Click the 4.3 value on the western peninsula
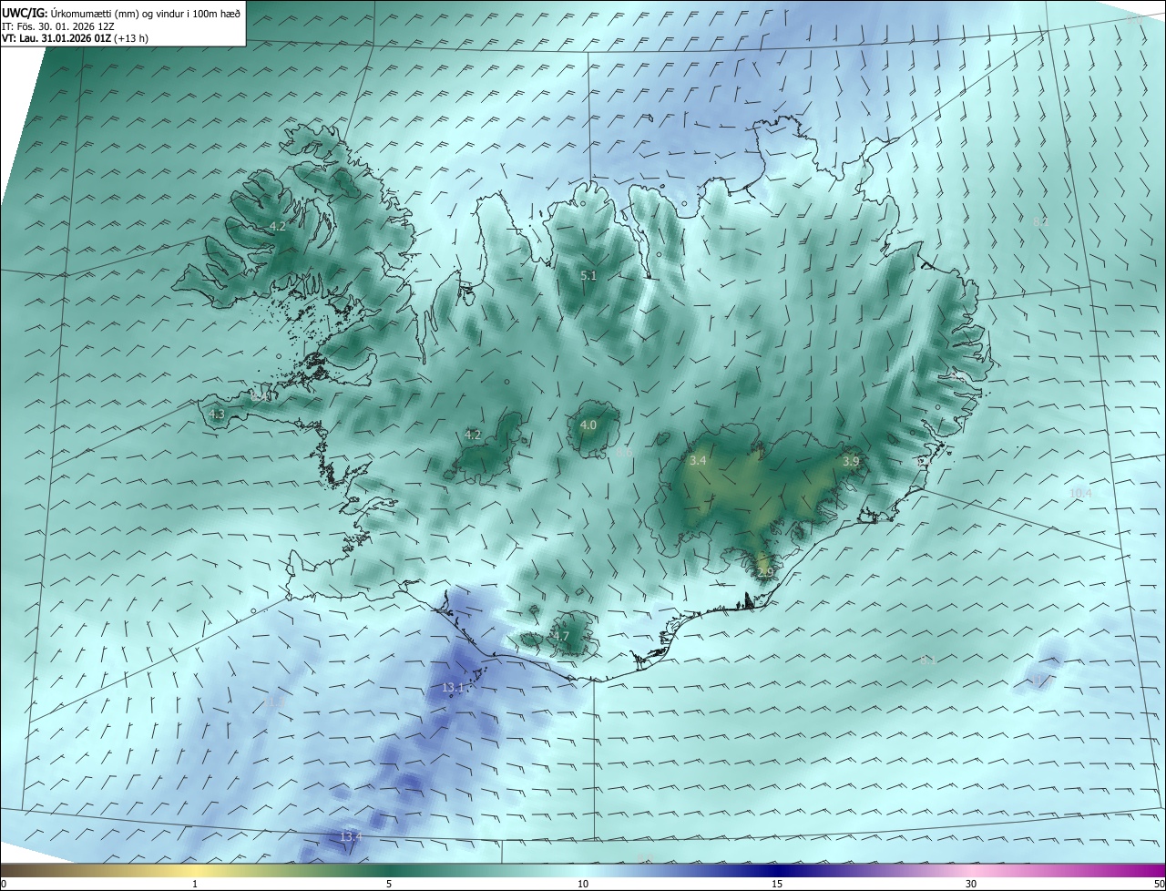The height and width of the screenshot is (891, 1166). pyautogui.click(x=217, y=414)
